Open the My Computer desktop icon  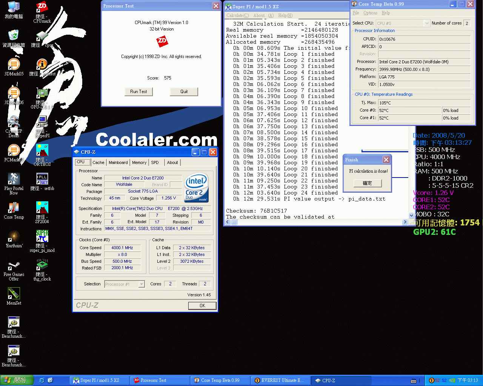[14, 10]
